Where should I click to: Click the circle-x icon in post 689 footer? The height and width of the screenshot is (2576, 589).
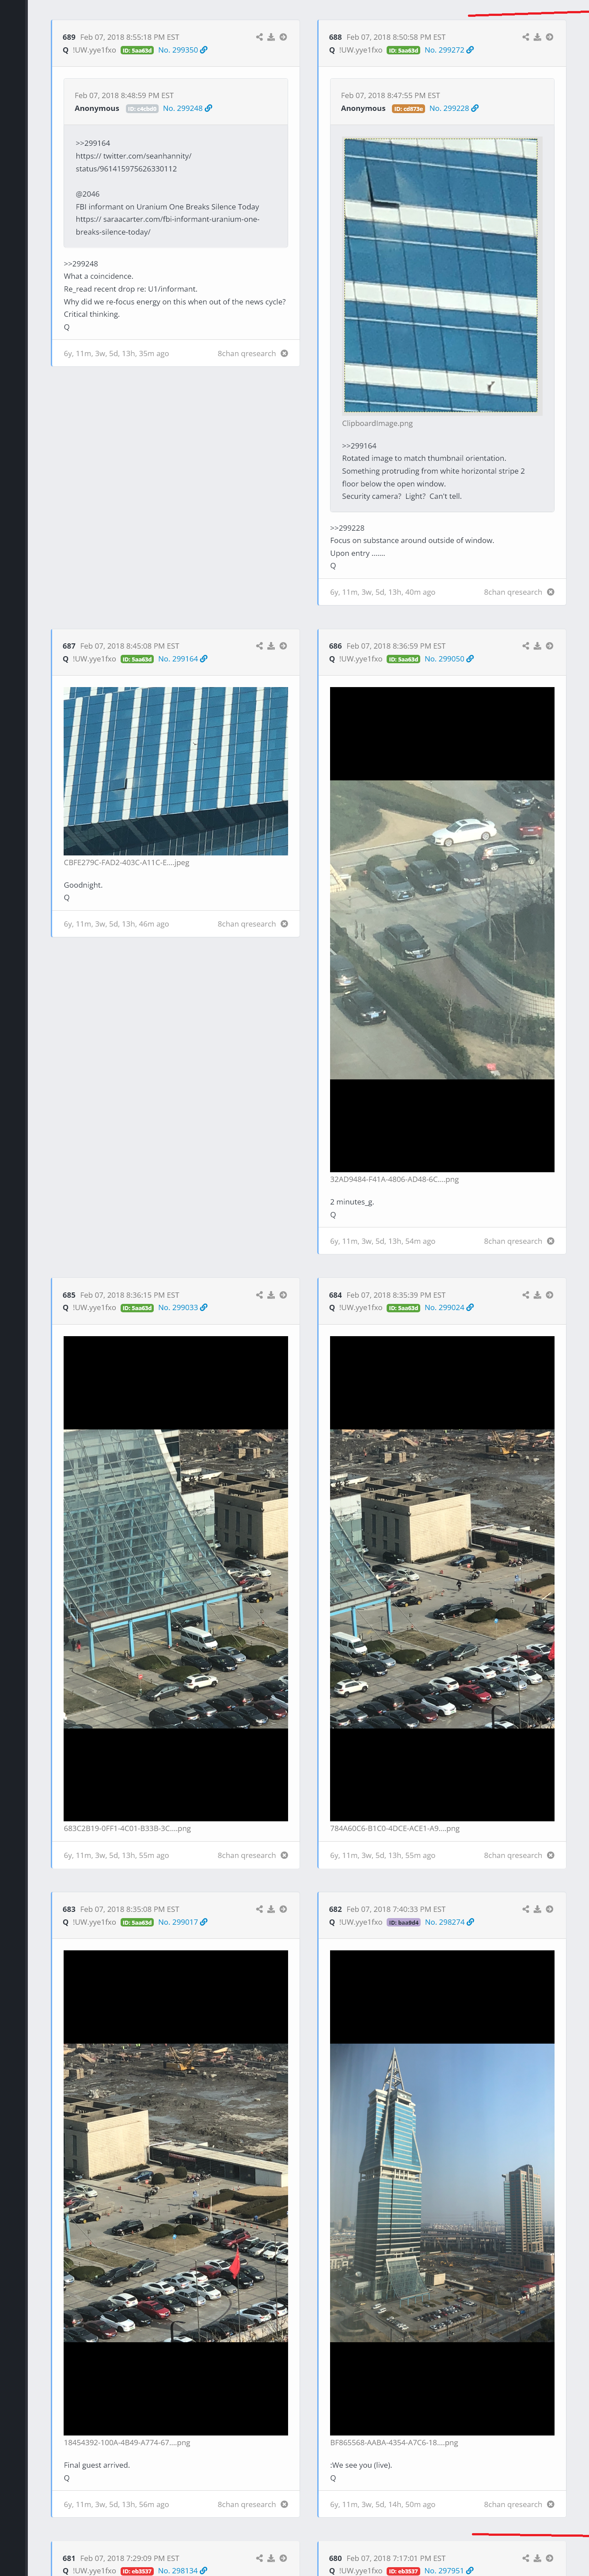point(284,353)
